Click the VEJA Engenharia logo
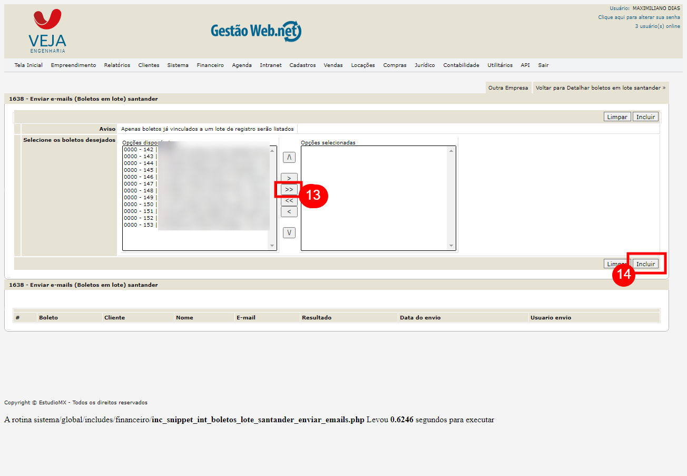 click(47, 31)
